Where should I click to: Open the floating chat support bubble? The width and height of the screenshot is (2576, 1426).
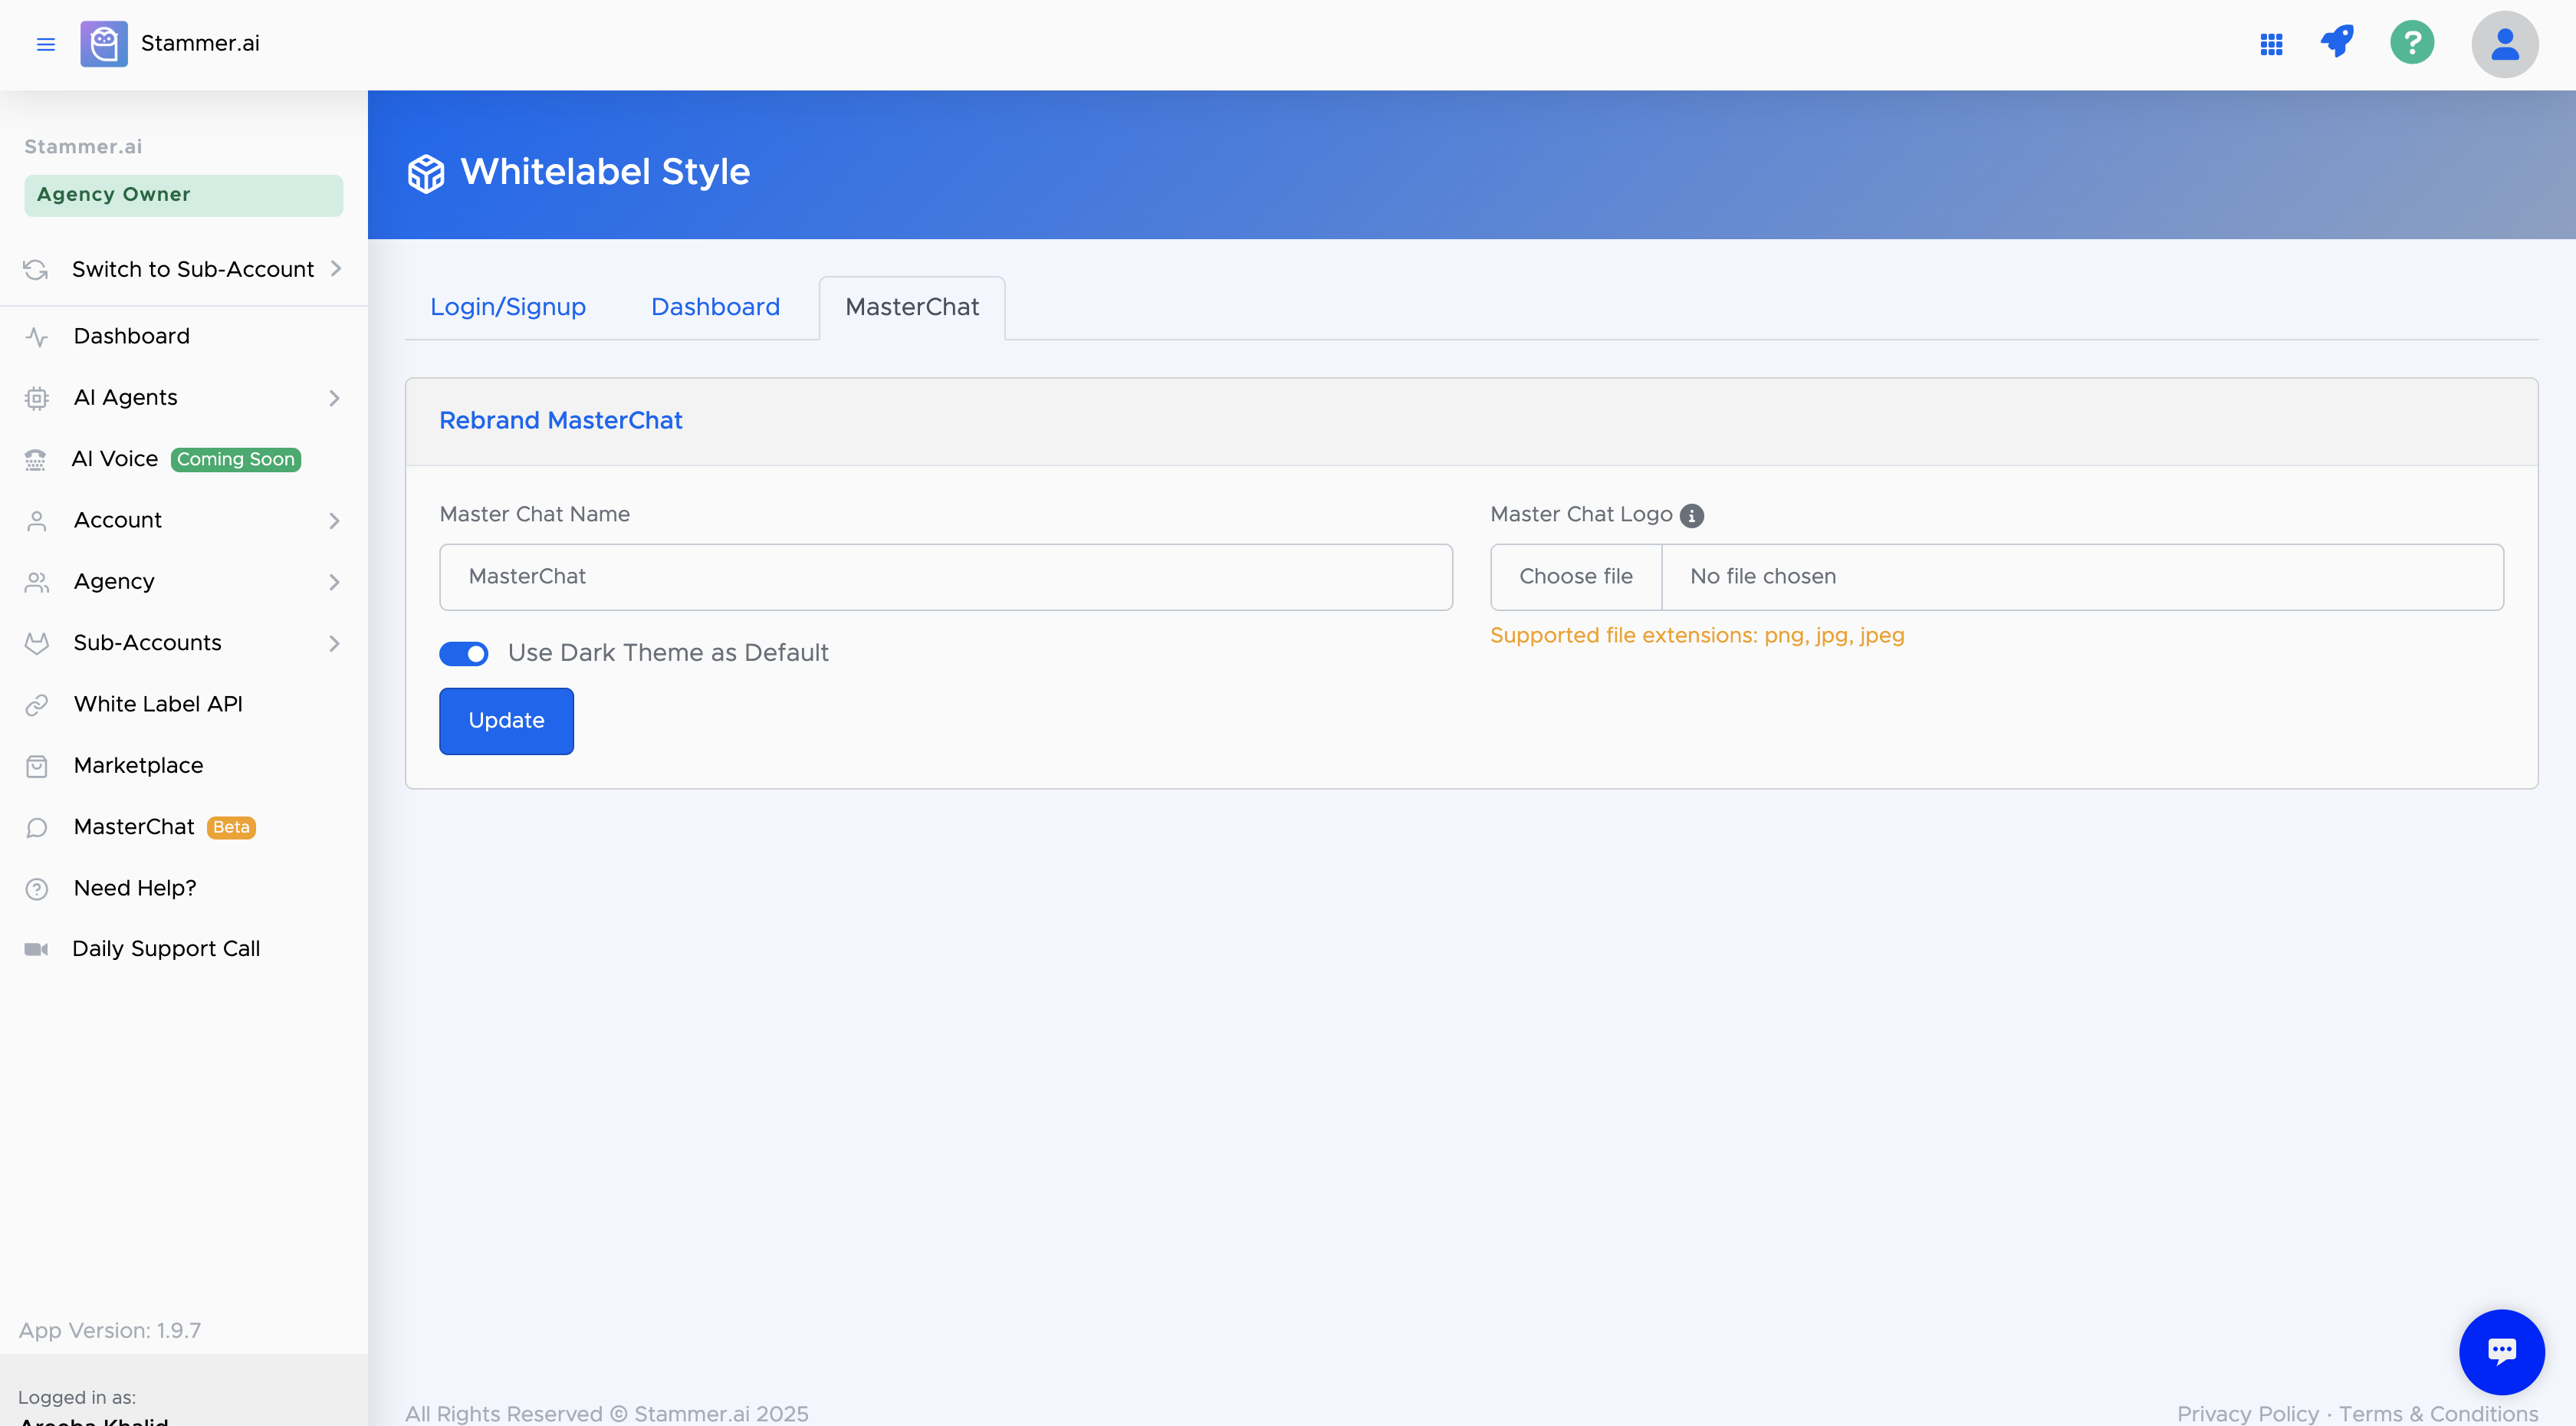tap(2501, 1351)
